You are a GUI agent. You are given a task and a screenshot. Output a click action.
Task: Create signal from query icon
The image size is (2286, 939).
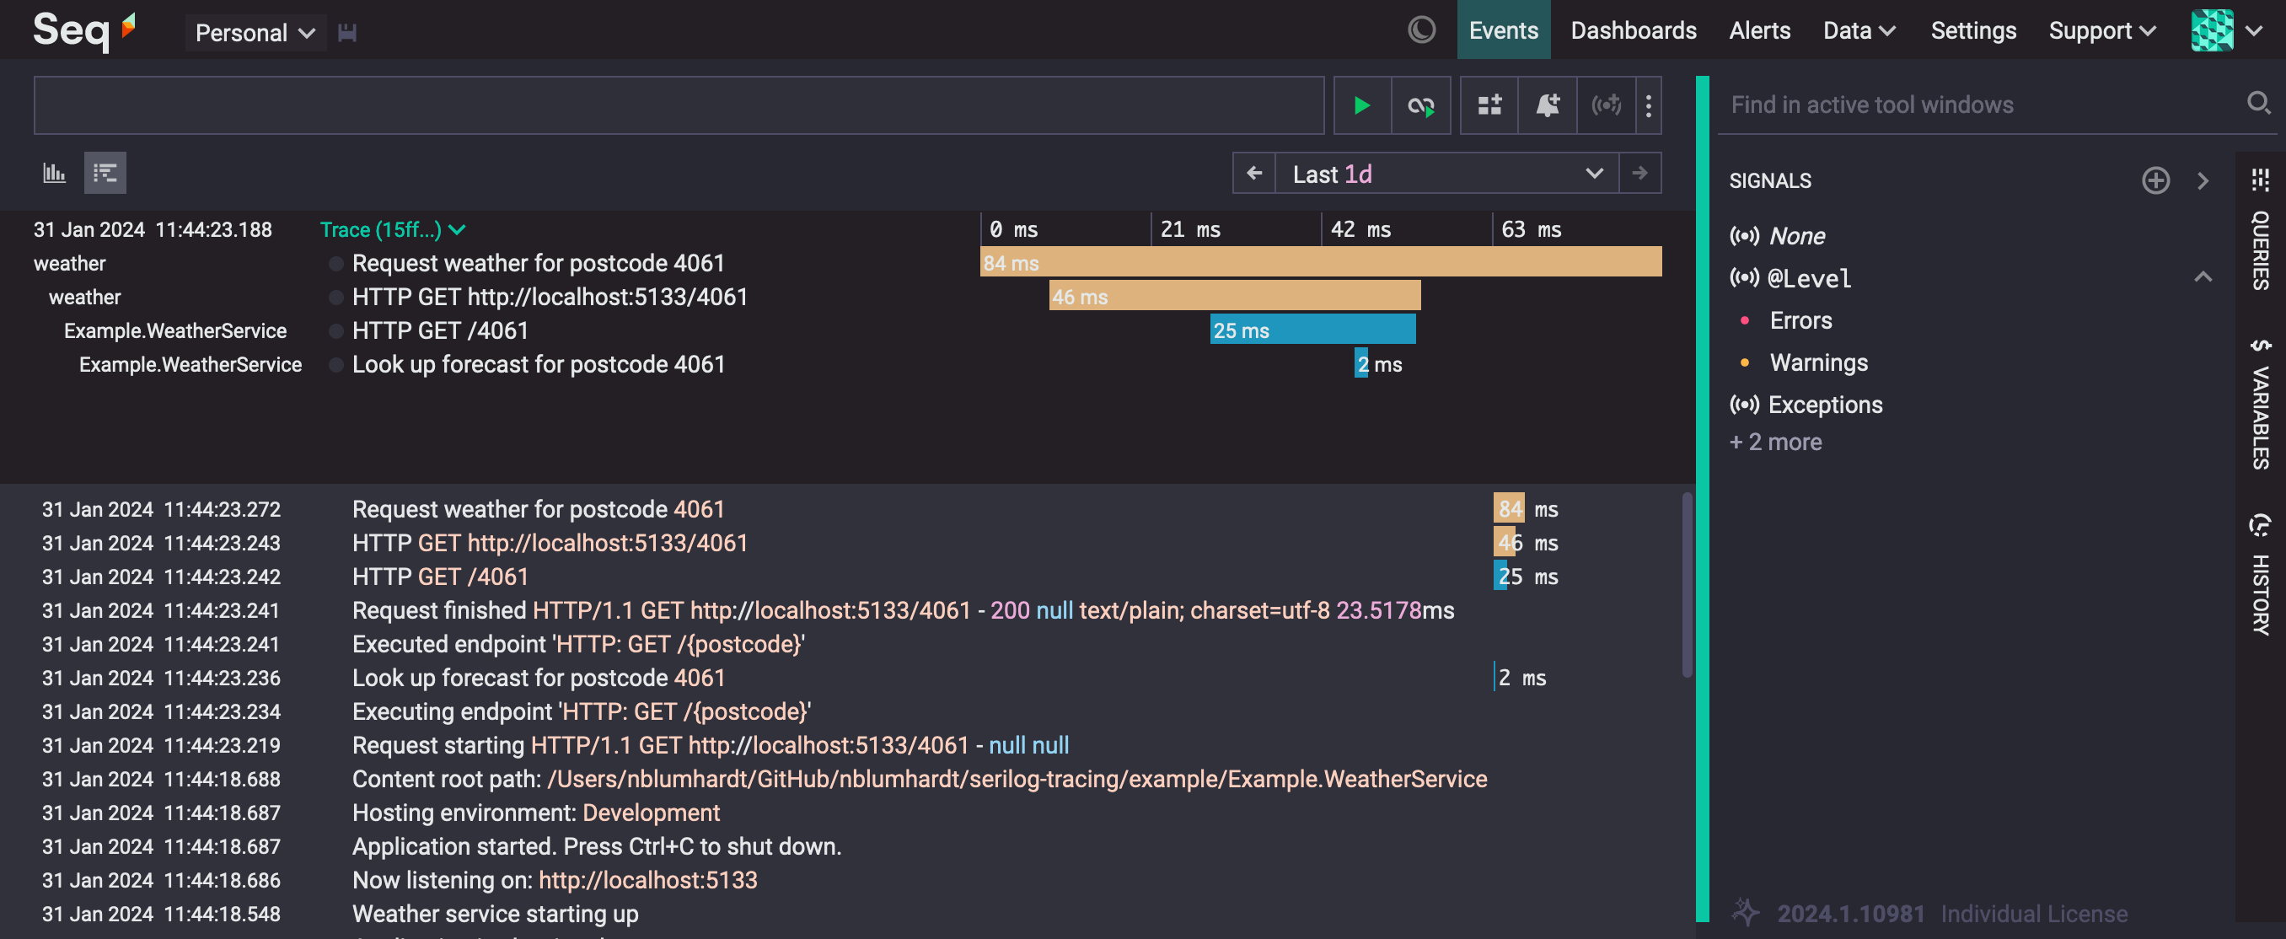(1606, 105)
